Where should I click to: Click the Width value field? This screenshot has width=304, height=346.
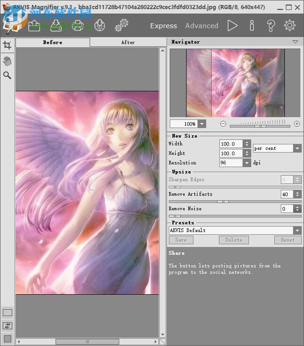(x=231, y=144)
